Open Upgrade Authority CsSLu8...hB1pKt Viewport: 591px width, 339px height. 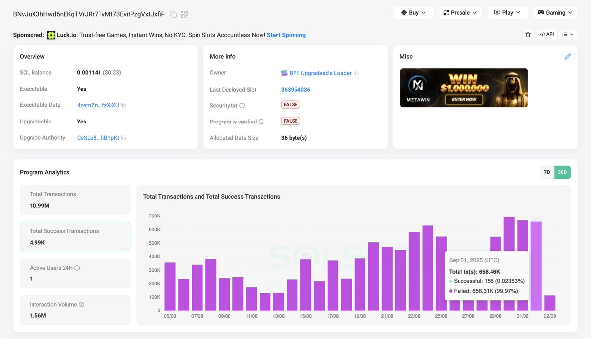(x=98, y=138)
